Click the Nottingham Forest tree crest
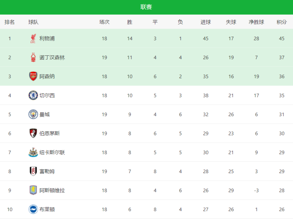Screen dimensions: 293x220 click(33, 57)
